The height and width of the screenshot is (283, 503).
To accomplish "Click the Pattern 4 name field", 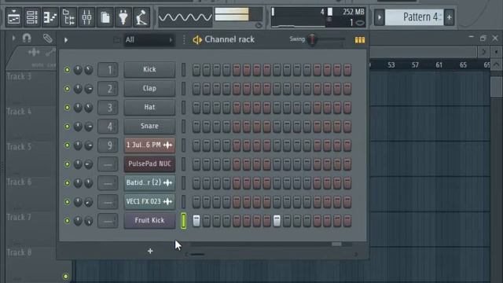I will pos(414,17).
